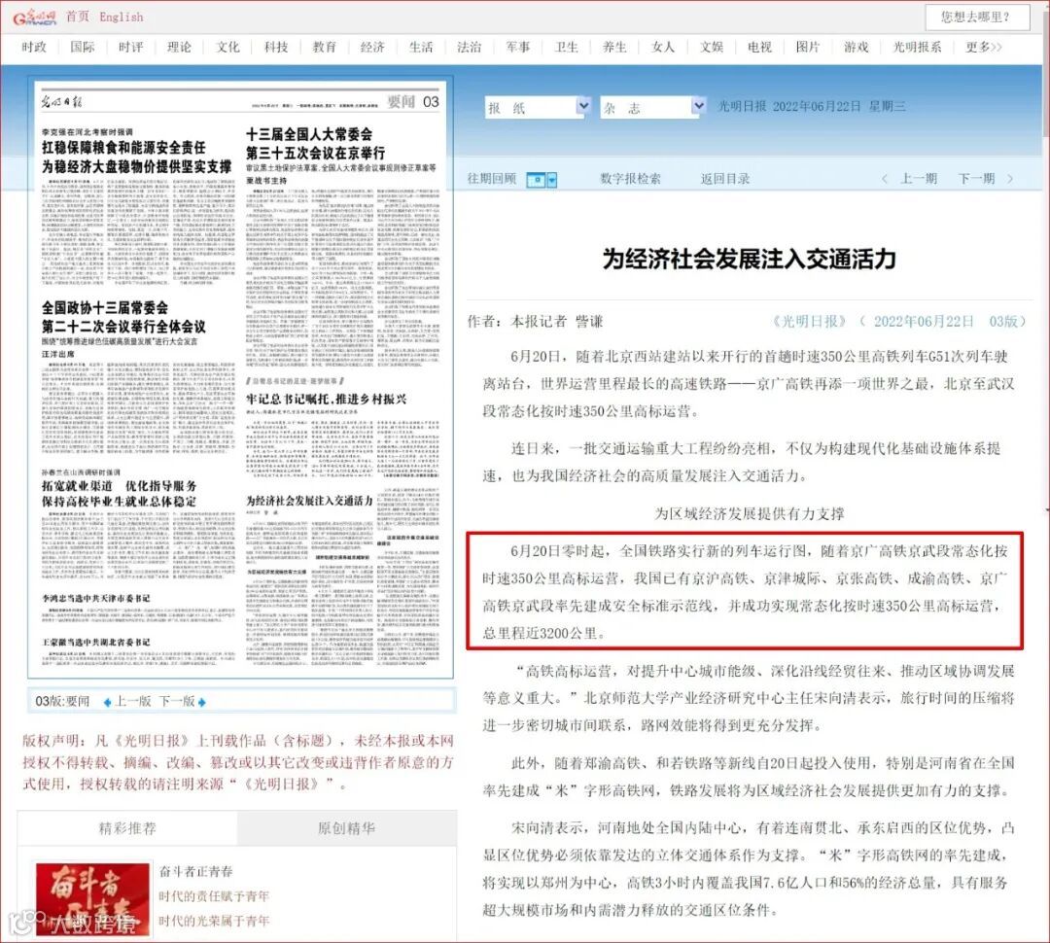This screenshot has height=943, width=1050.
Task: Click the 《光明日报》 source link
Action: click(x=809, y=322)
